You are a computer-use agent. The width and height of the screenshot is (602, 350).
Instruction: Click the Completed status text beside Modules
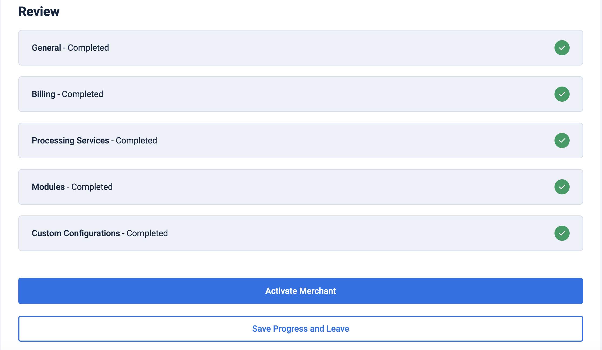coord(92,187)
